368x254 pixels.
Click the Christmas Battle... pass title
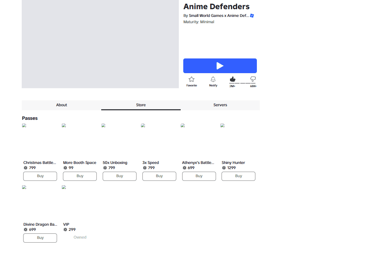pyautogui.click(x=40, y=162)
